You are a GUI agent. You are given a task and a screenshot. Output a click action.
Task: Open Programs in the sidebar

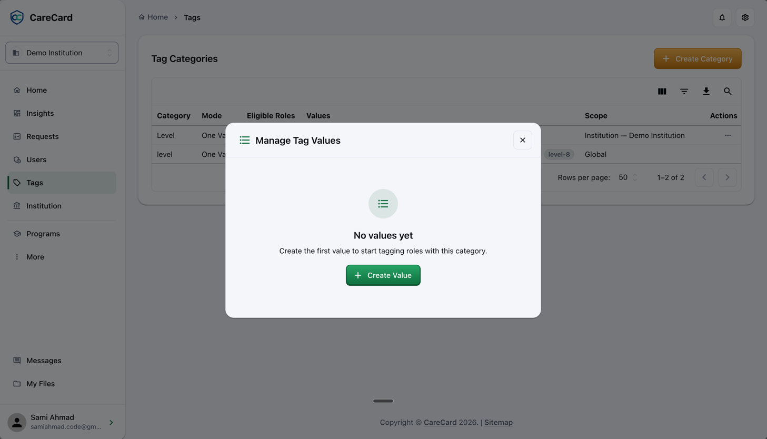(62, 234)
